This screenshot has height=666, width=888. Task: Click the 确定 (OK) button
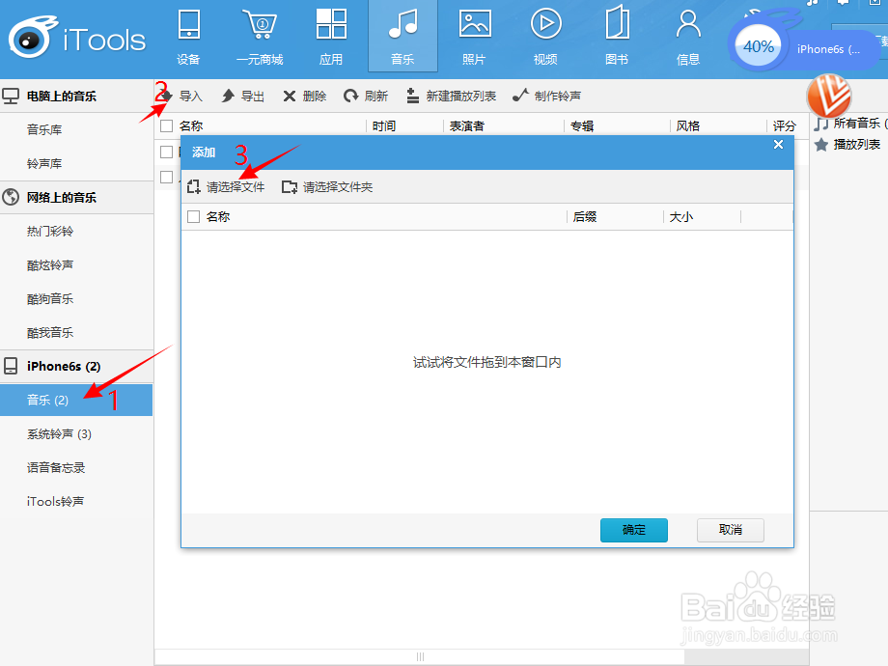(634, 530)
